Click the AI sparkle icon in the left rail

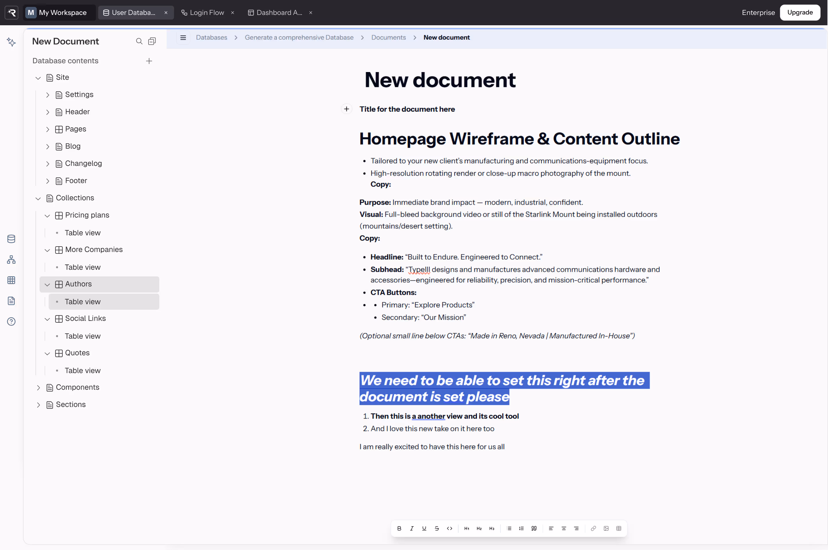[11, 42]
